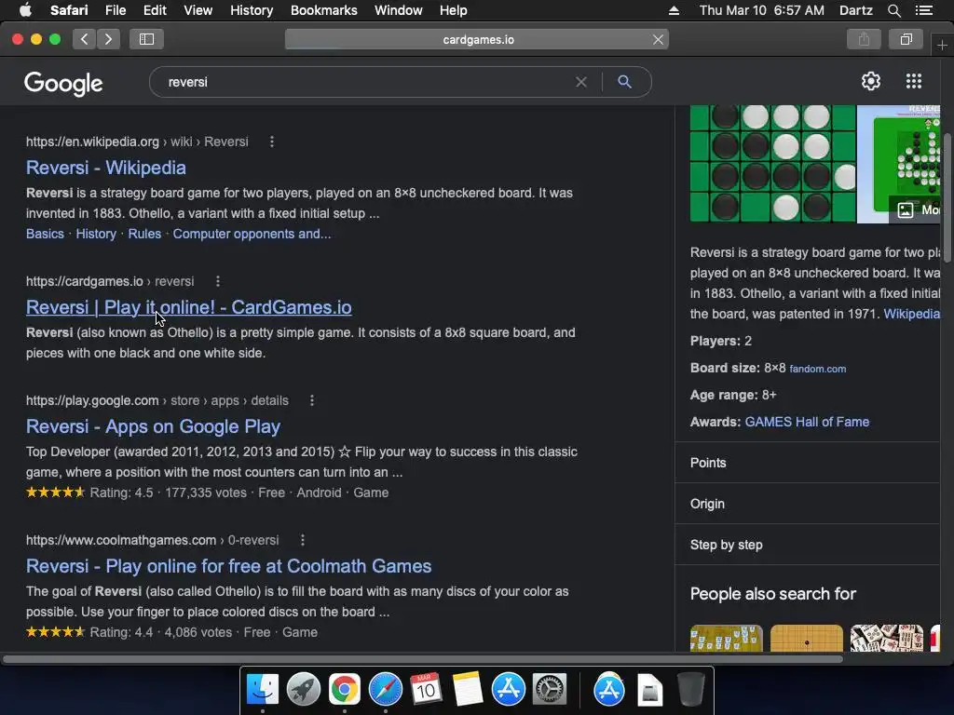
Task: Open the fandom.com source link
Action: coord(818,369)
